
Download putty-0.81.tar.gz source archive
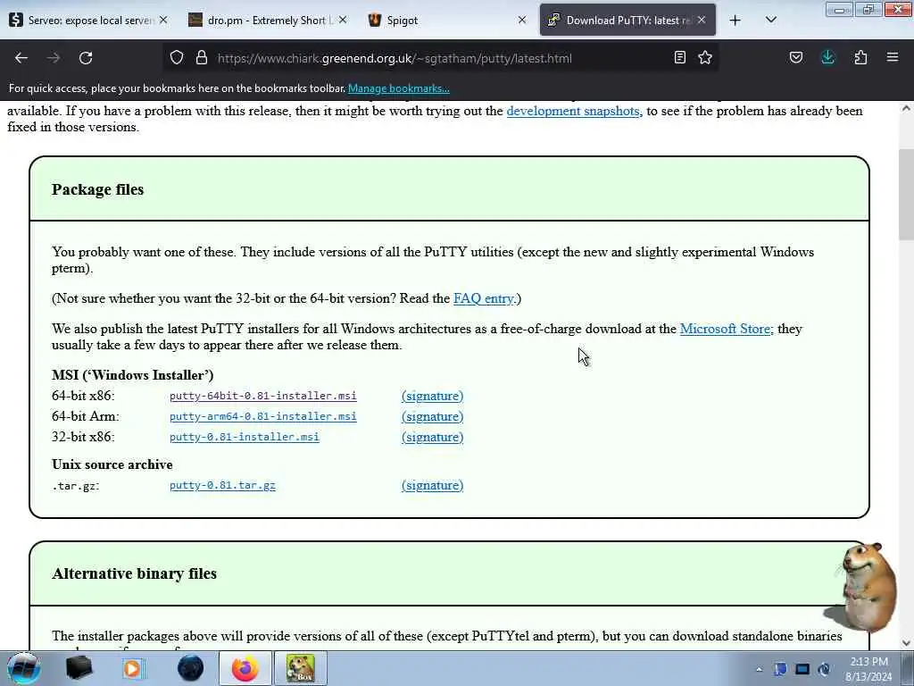point(222,485)
